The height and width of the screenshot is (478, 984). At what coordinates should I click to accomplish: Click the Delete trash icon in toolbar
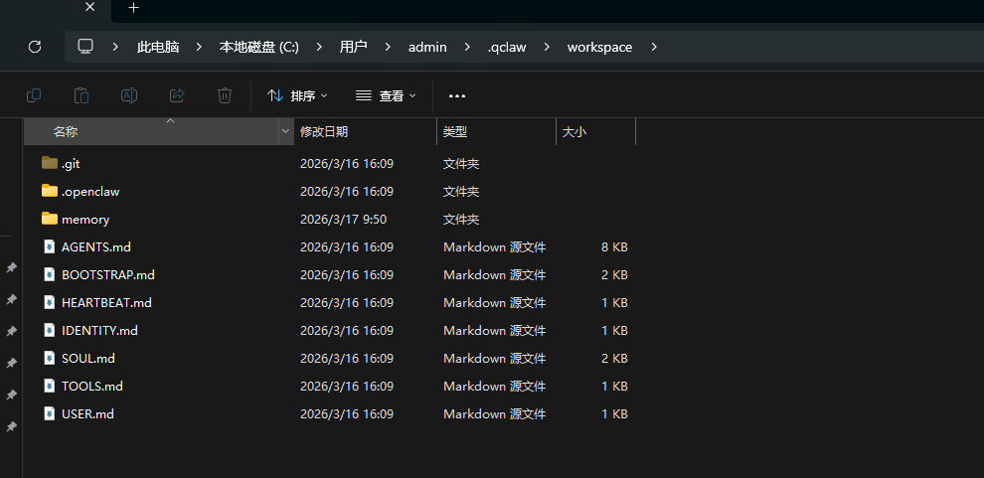225,95
